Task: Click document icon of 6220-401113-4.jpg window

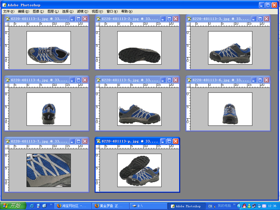Action: pos(8,80)
